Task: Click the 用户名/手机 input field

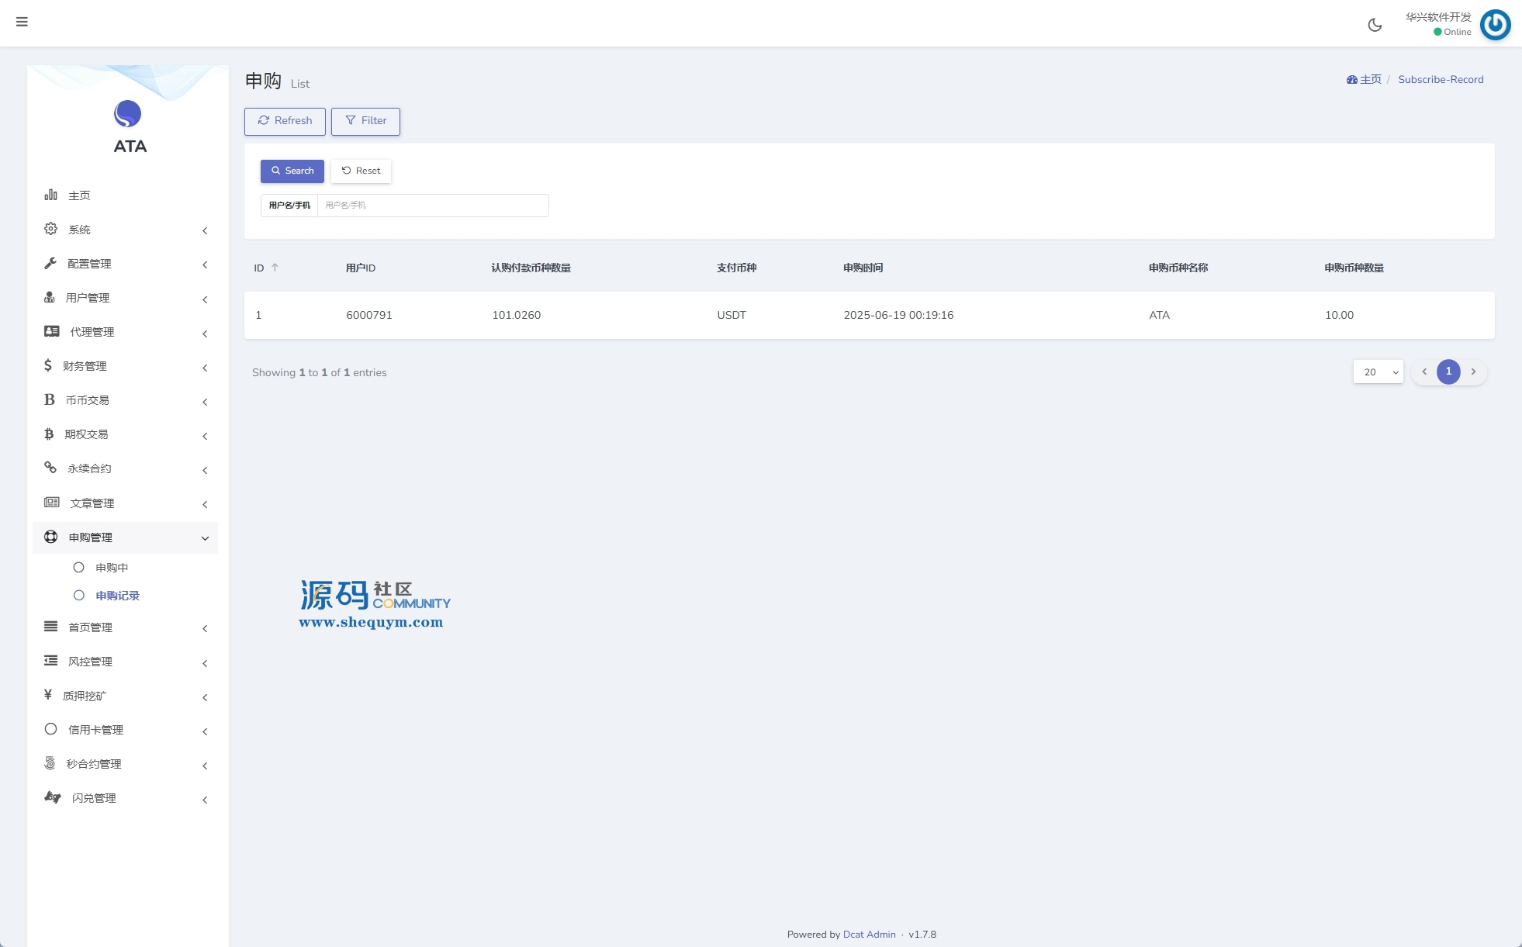Action: point(432,206)
